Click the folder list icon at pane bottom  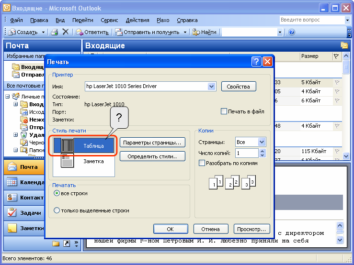56,243
